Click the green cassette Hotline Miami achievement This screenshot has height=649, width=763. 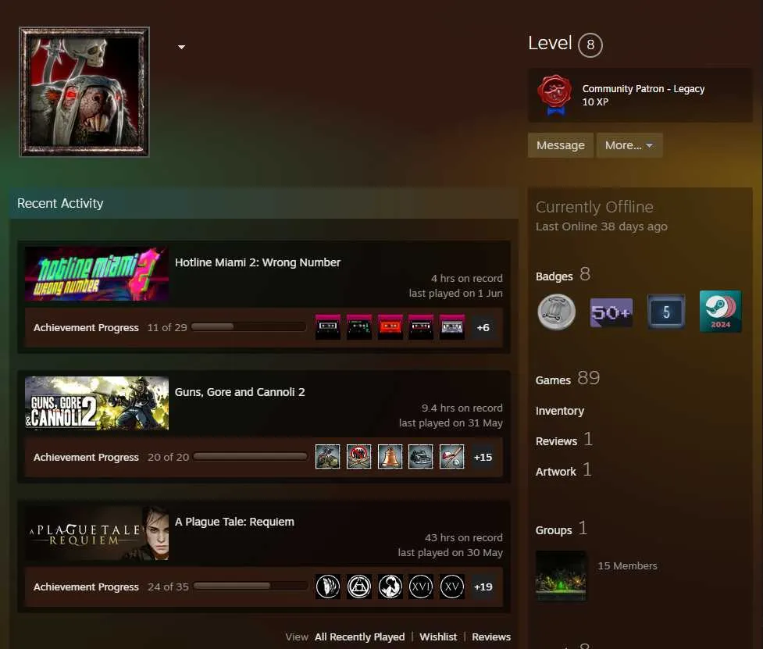coord(359,327)
